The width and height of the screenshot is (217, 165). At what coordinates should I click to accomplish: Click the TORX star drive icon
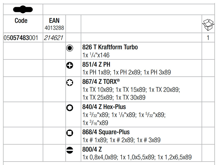pos(70,82)
